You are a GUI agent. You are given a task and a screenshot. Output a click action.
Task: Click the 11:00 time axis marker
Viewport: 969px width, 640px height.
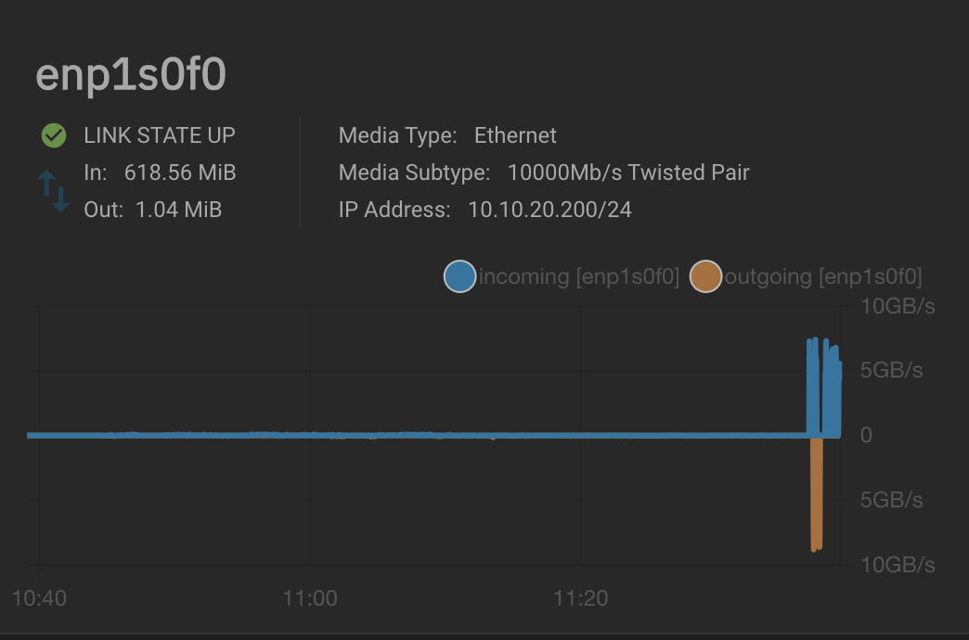pos(310,598)
